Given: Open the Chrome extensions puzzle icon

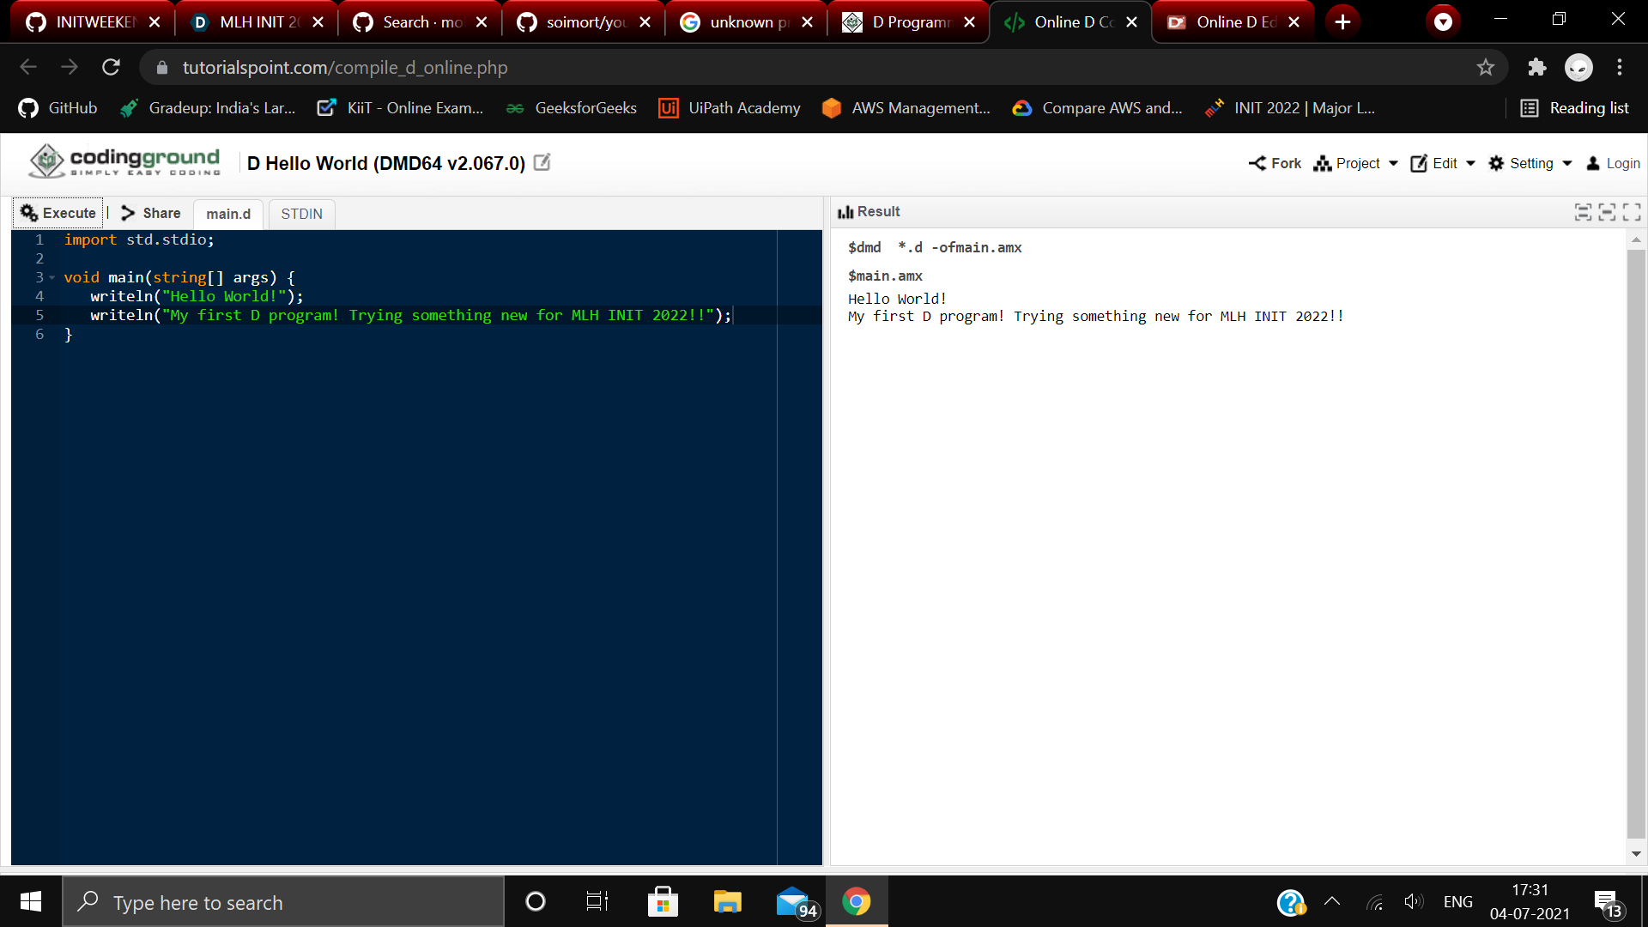Looking at the screenshot, I should tap(1536, 67).
